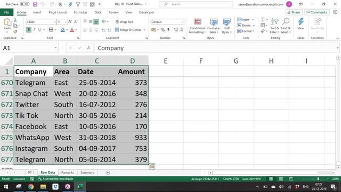The image size is (341, 192).
Task: Apply Accounting Number Format
Action: coord(153,30)
